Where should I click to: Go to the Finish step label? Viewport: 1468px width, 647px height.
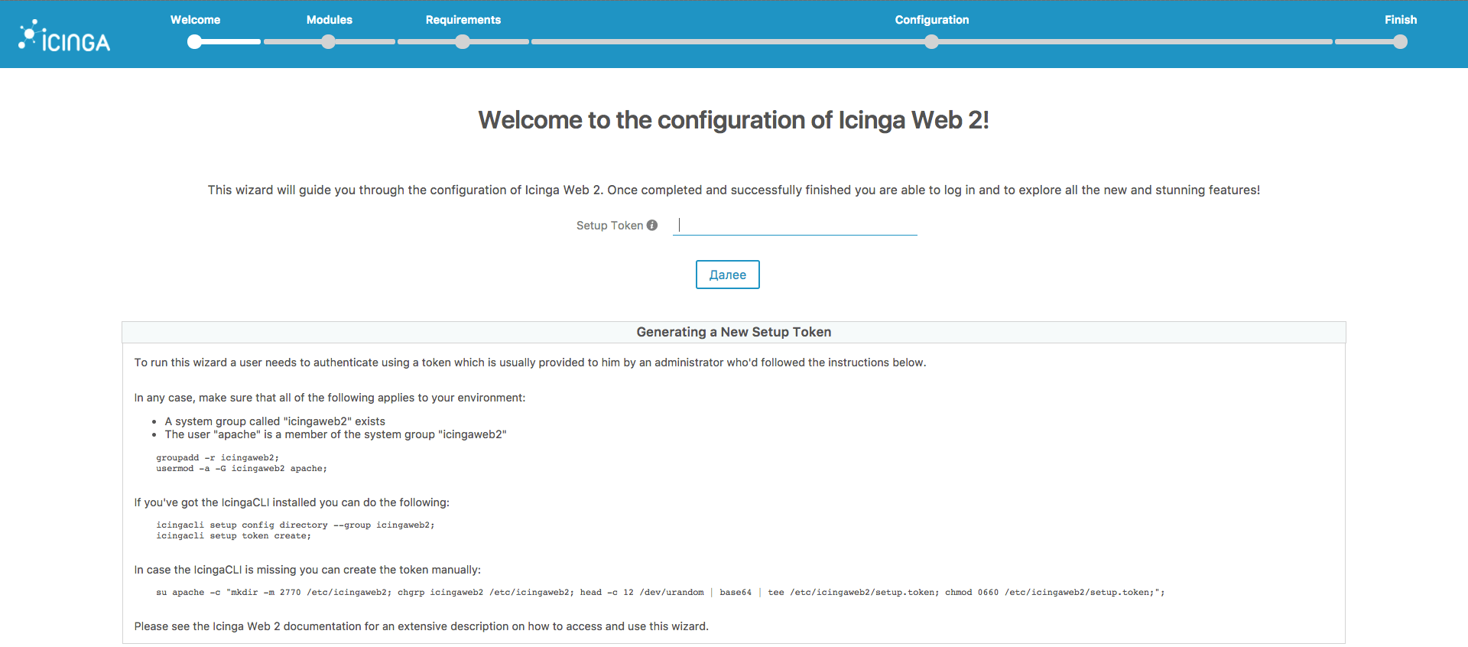tap(1400, 20)
